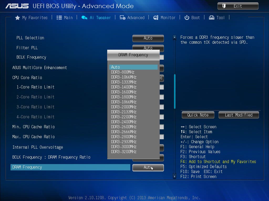Screen dimensions: 269x201
Task: Click the settings list scrollbar thumb
Action: tap(175, 91)
